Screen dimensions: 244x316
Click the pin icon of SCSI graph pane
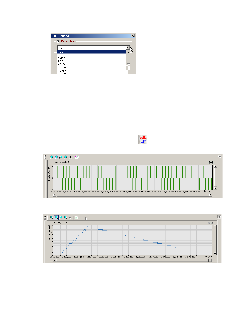(x=220, y=156)
